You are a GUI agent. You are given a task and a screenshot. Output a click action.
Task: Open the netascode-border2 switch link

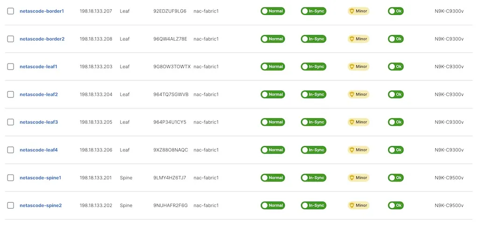click(42, 39)
